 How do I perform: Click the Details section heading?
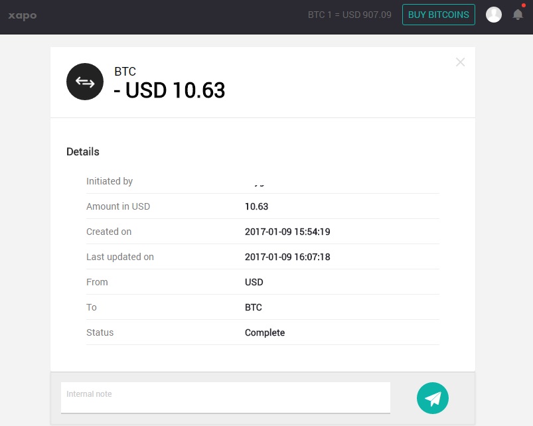83,151
